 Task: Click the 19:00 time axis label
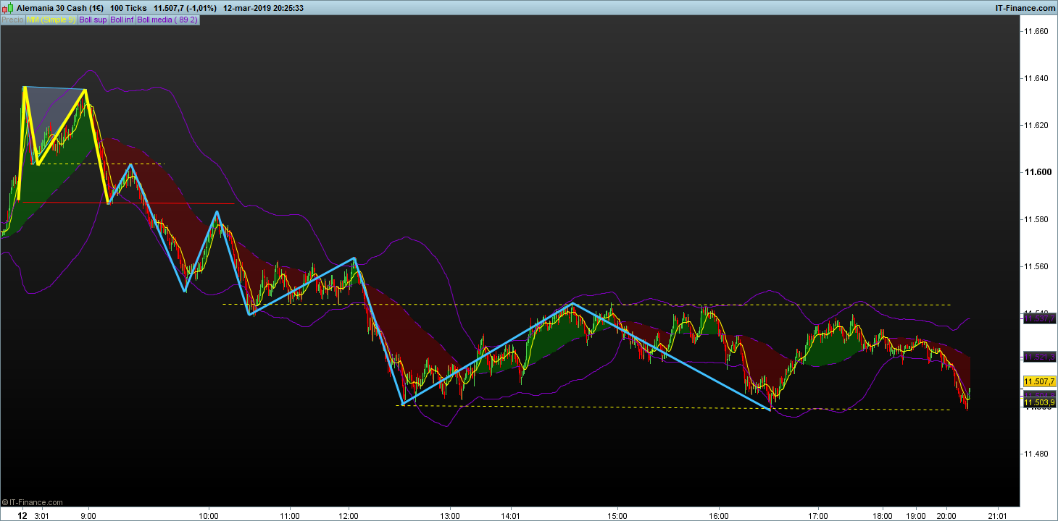[x=917, y=516]
